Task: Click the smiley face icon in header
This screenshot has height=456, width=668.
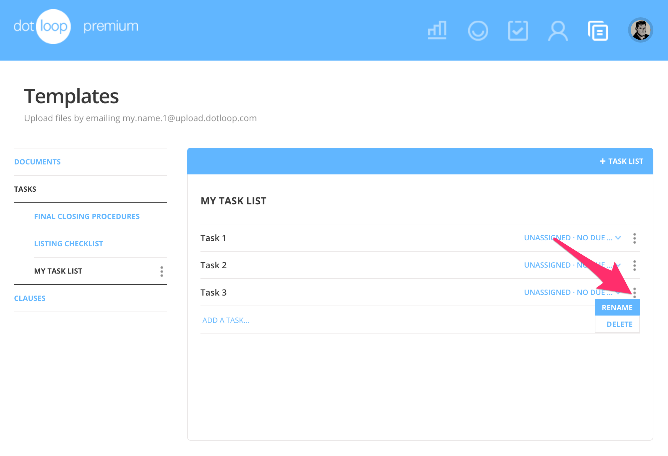Action: pos(478,30)
